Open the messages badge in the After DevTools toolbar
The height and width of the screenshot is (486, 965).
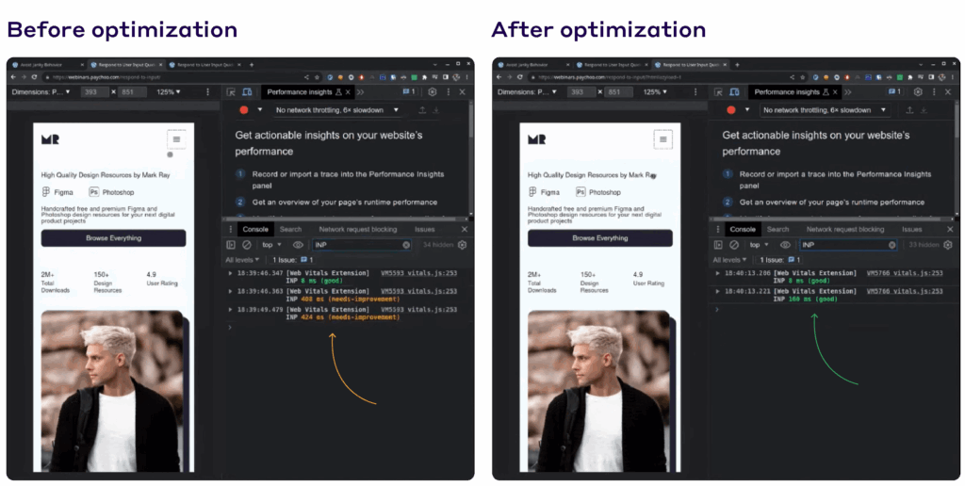click(895, 91)
